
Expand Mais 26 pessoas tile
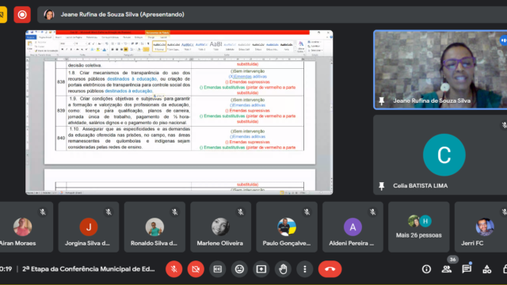[x=419, y=227]
